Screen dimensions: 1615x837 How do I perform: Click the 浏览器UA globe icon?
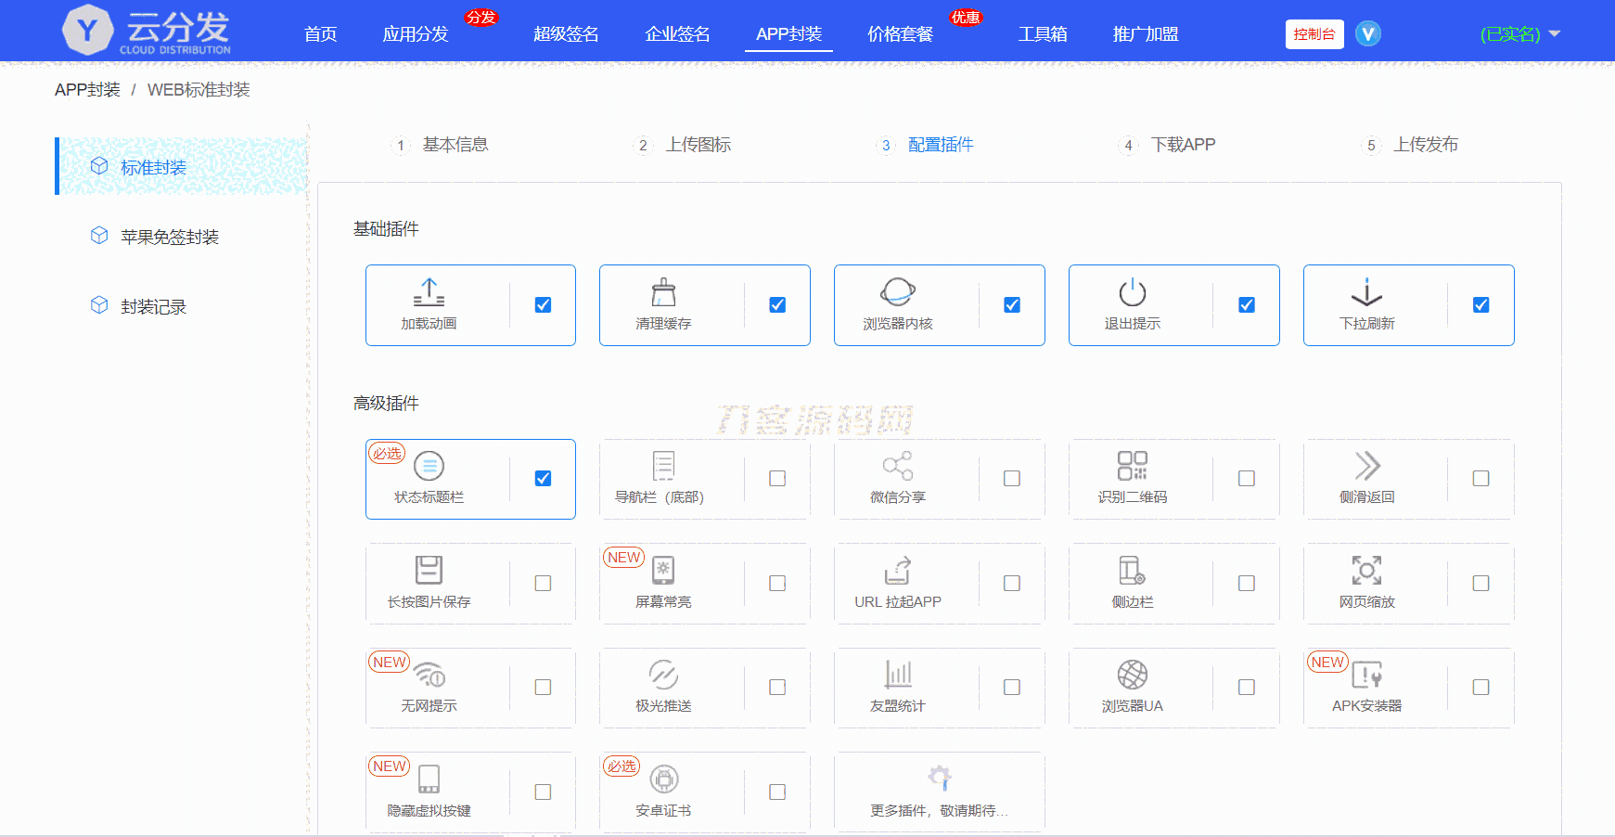(1133, 675)
